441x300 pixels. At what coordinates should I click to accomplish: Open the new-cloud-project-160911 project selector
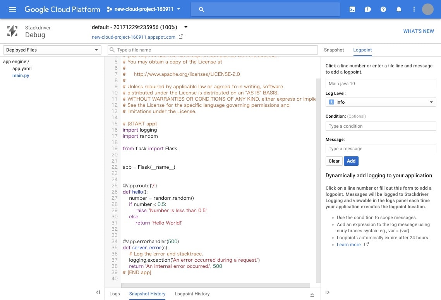144,9
